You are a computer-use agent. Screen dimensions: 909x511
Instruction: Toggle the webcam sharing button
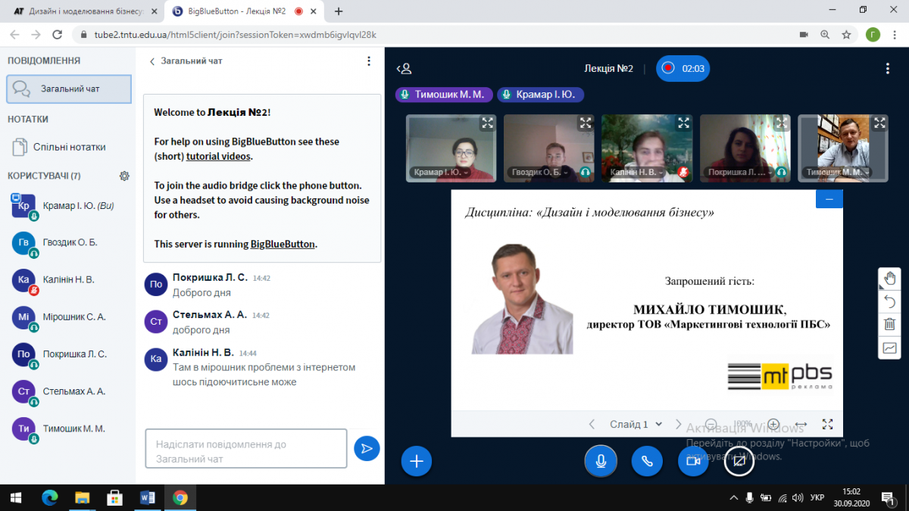pos(692,460)
